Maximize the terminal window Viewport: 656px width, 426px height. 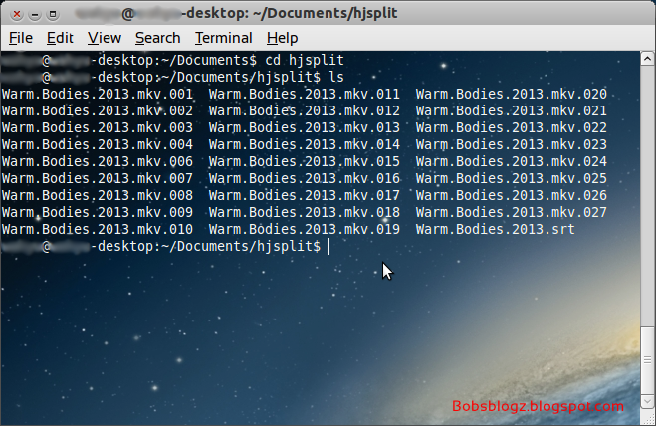pyautogui.click(x=53, y=14)
